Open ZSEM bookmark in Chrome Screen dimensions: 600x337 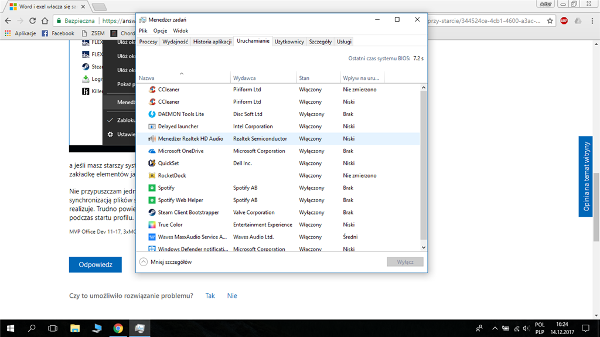tap(93, 33)
